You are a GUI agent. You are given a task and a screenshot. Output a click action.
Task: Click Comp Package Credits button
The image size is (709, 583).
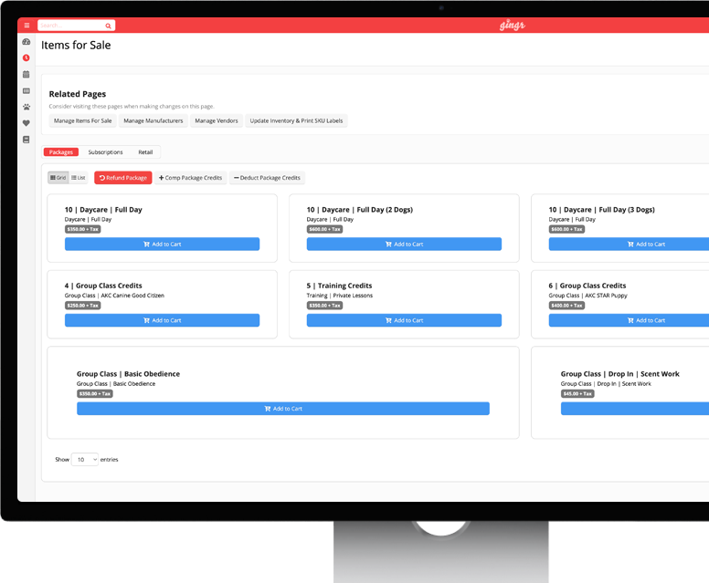[x=190, y=178]
